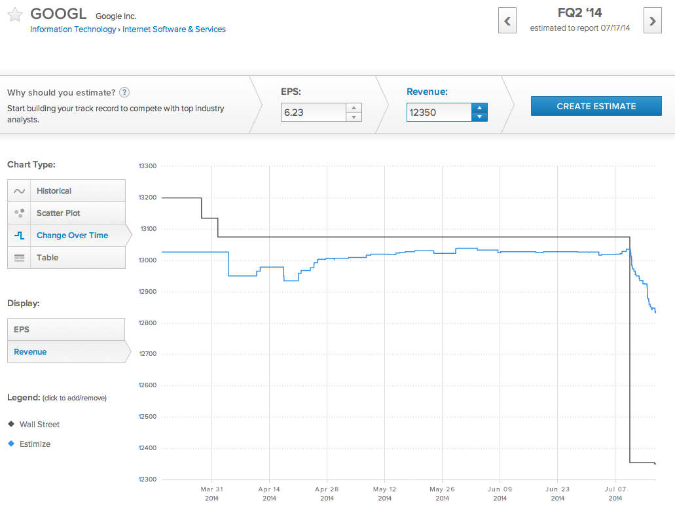Click the 12500 y-axis value

147,417
